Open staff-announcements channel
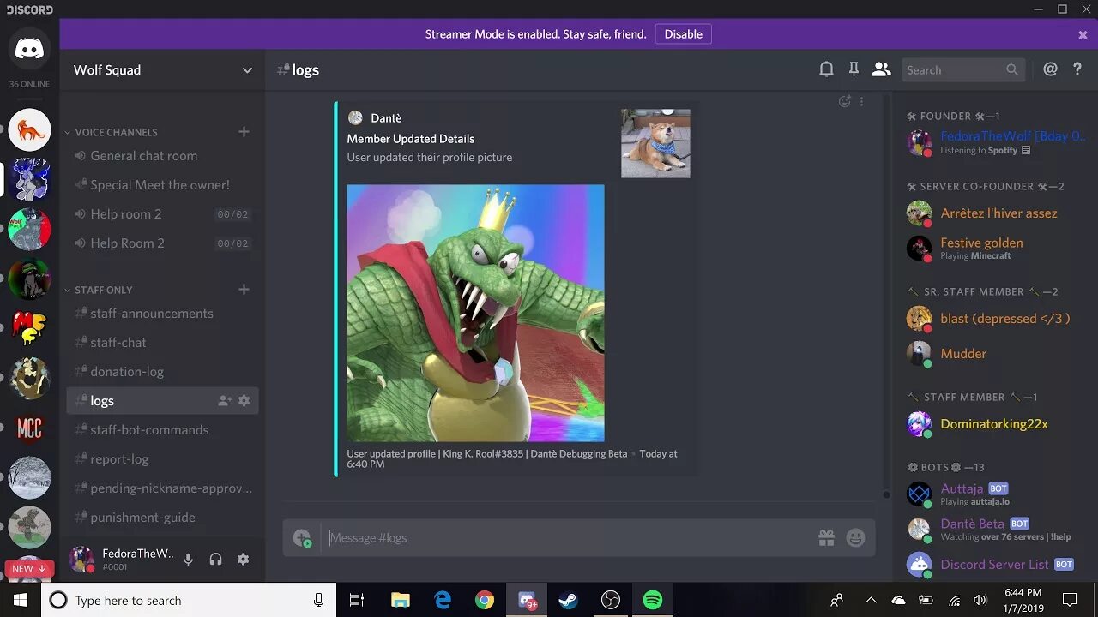Screen dimensions: 1098x617 (x=162, y=314)
